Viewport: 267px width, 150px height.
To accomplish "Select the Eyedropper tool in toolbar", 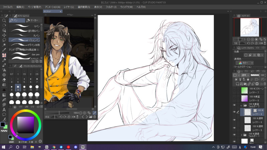I will tap(4, 50).
